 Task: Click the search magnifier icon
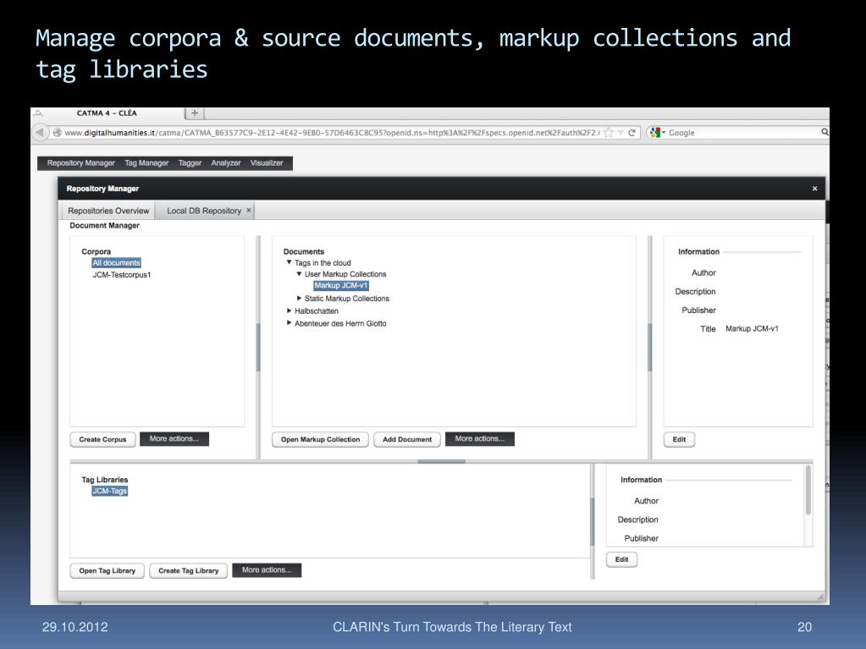coord(825,132)
